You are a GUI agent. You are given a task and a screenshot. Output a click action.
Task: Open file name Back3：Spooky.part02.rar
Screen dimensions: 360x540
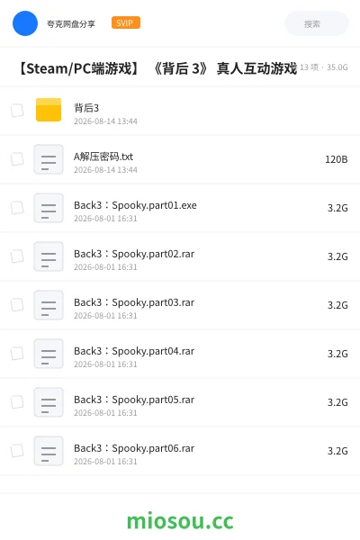pyautogui.click(x=134, y=254)
